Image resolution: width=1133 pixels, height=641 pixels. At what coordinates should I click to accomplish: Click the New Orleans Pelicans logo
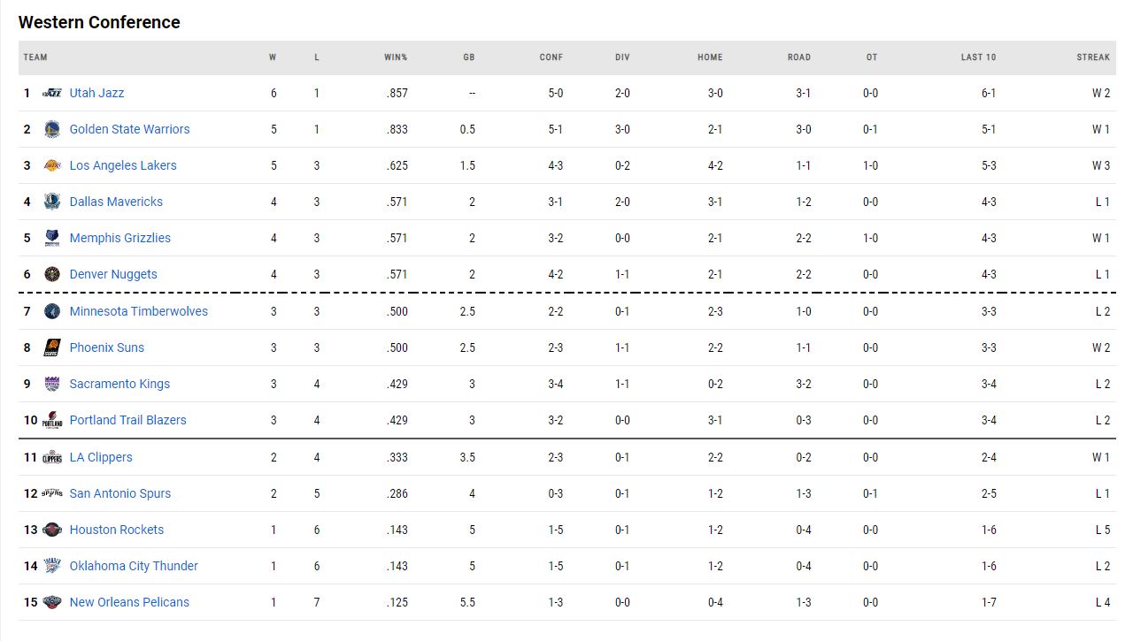(52, 602)
